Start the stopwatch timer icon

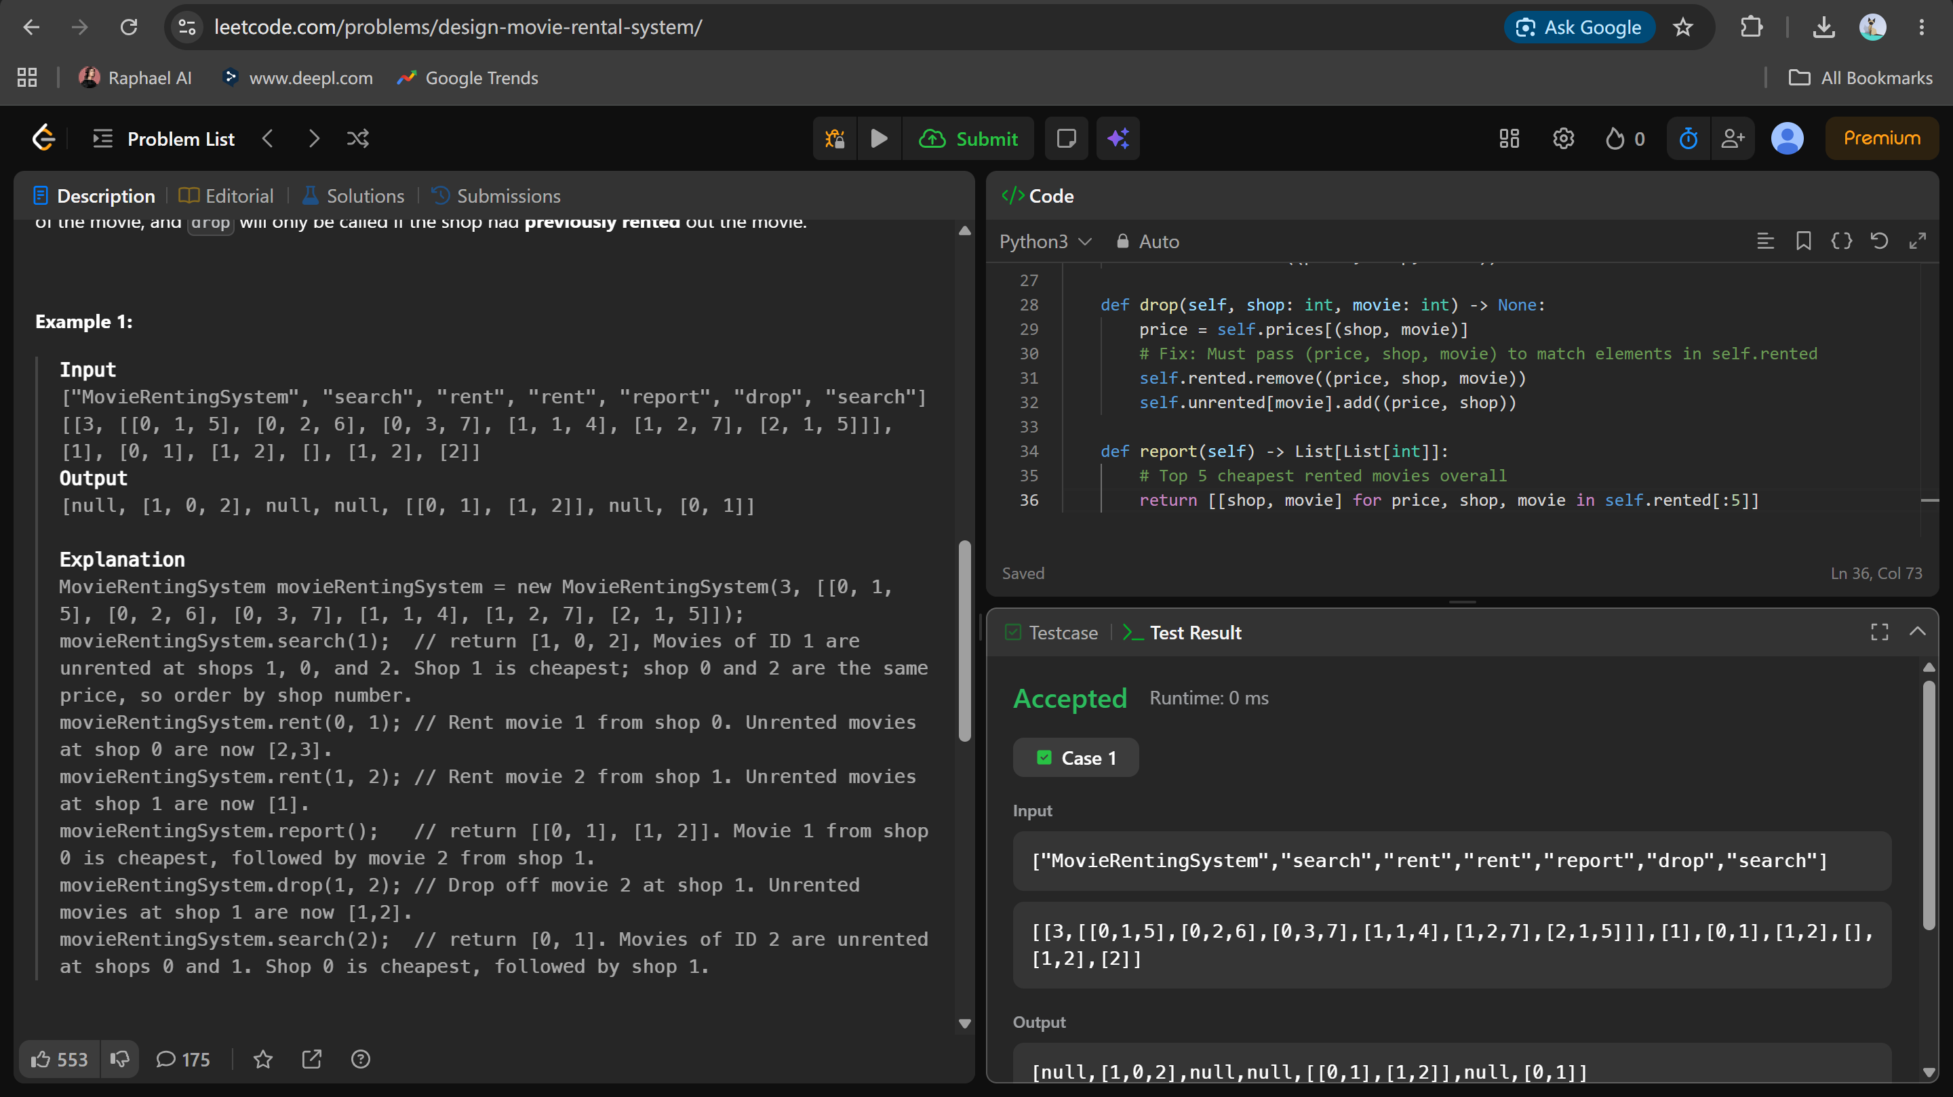[1689, 139]
